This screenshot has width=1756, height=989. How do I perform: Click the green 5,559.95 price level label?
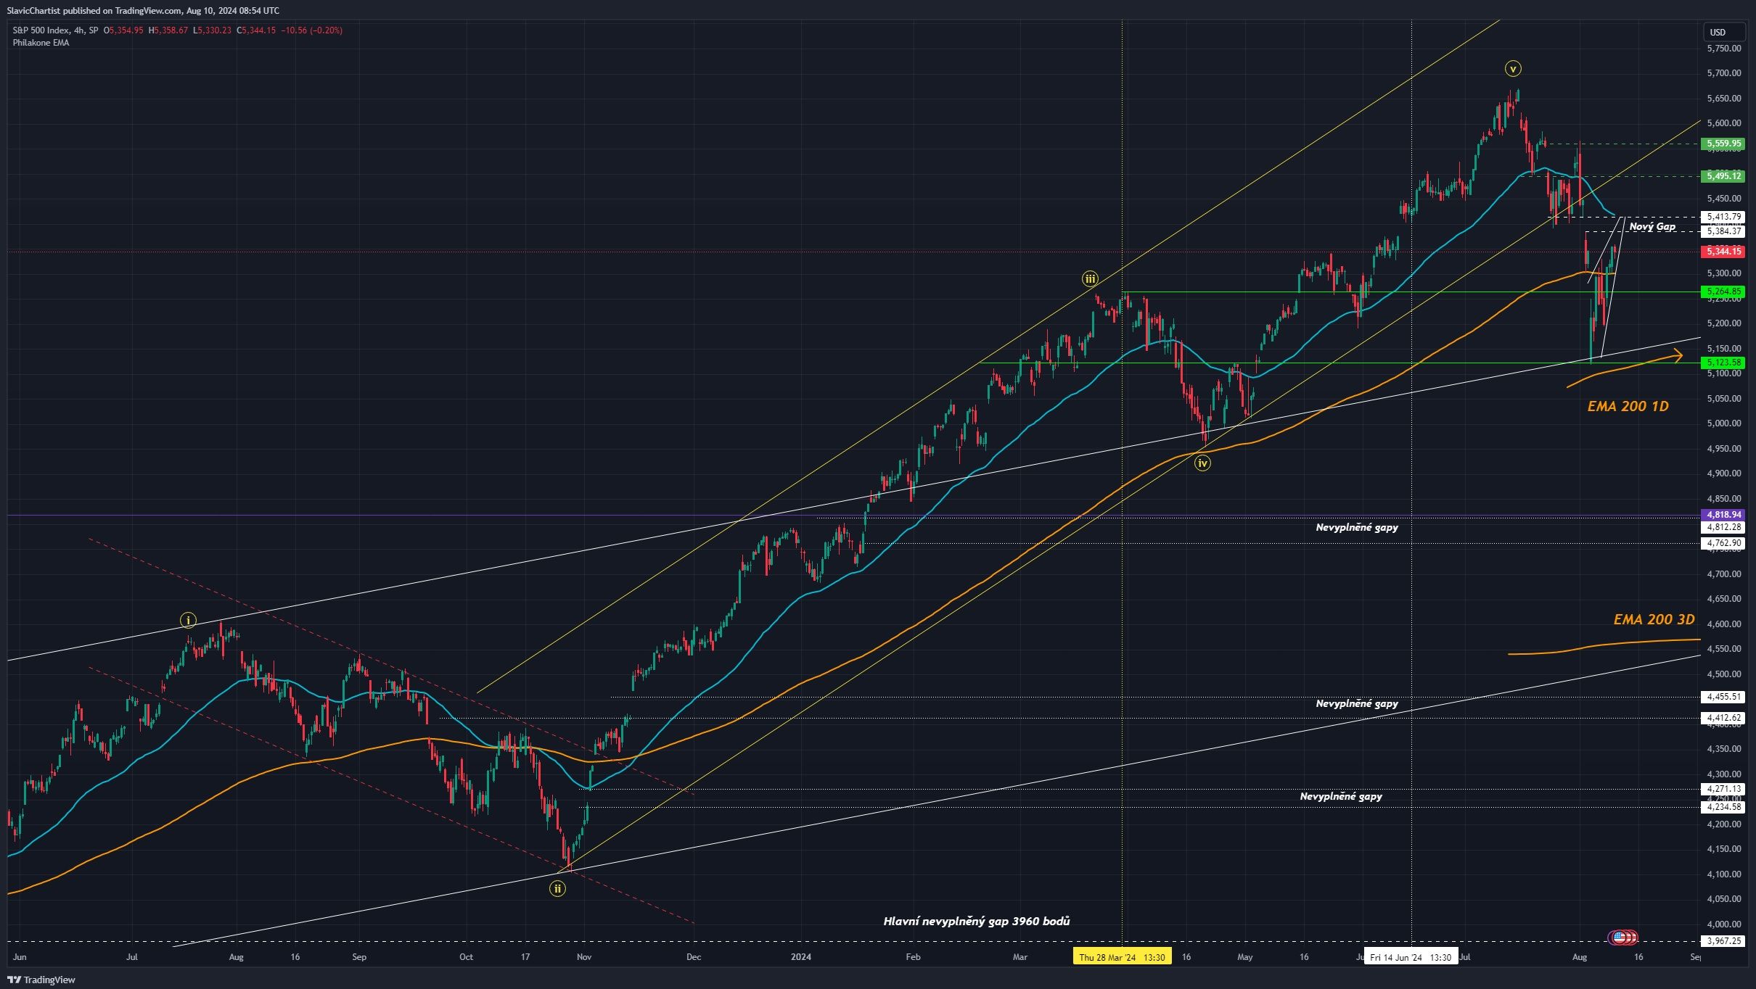(1721, 144)
